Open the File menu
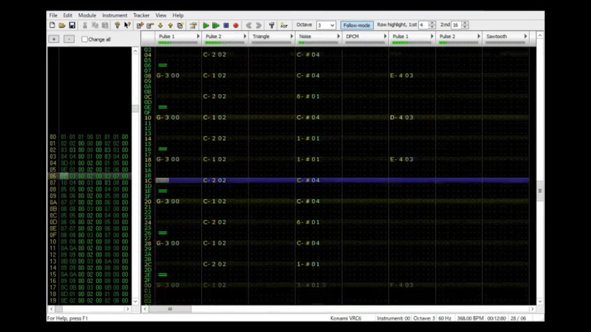This screenshot has width=591, height=332. click(x=53, y=15)
